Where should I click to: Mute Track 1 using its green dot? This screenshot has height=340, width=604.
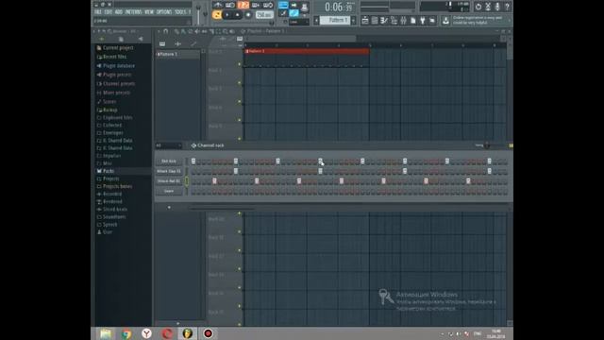(239, 64)
